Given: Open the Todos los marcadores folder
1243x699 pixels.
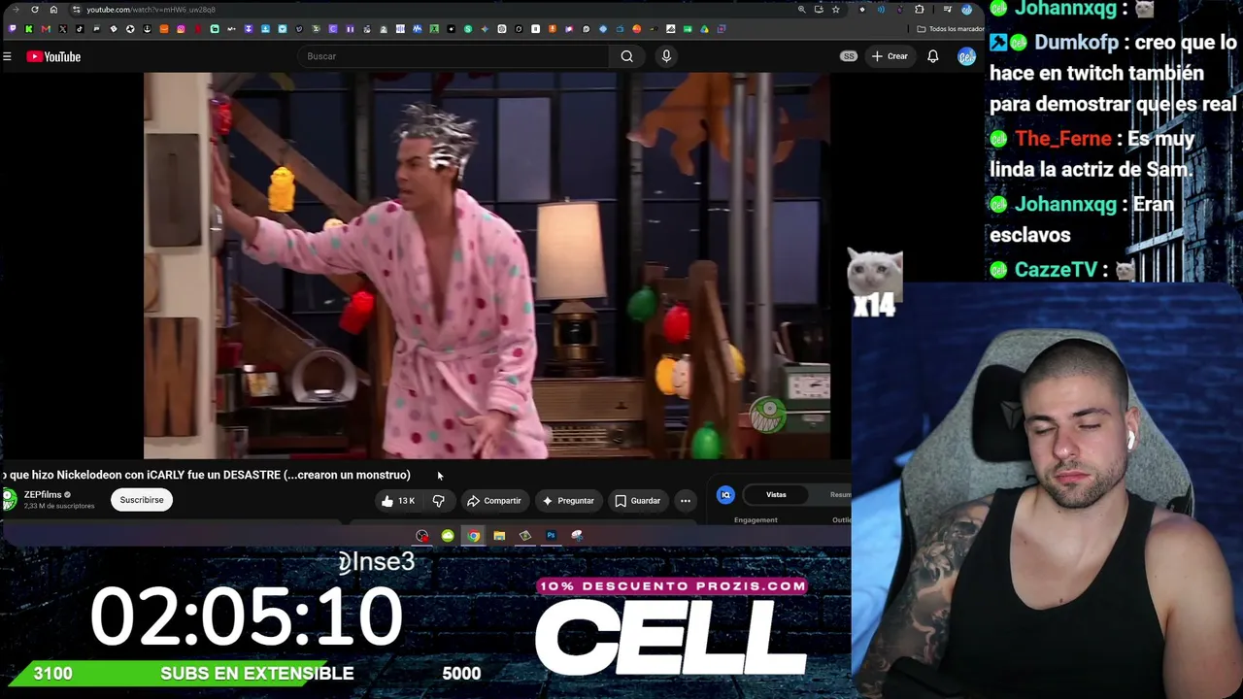Looking at the screenshot, I should point(952,29).
